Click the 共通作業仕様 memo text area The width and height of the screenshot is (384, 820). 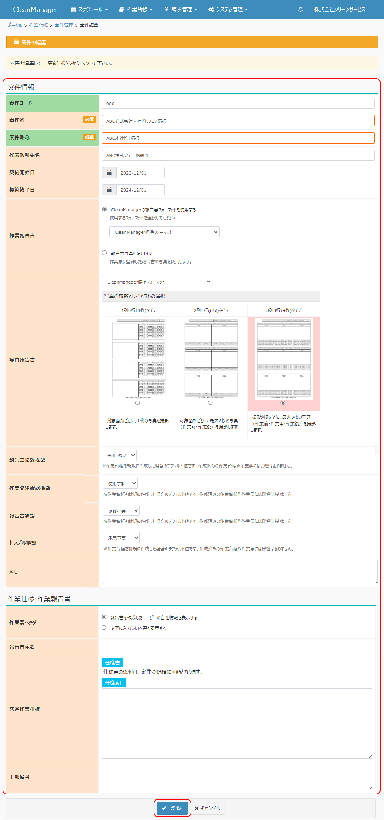(237, 723)
